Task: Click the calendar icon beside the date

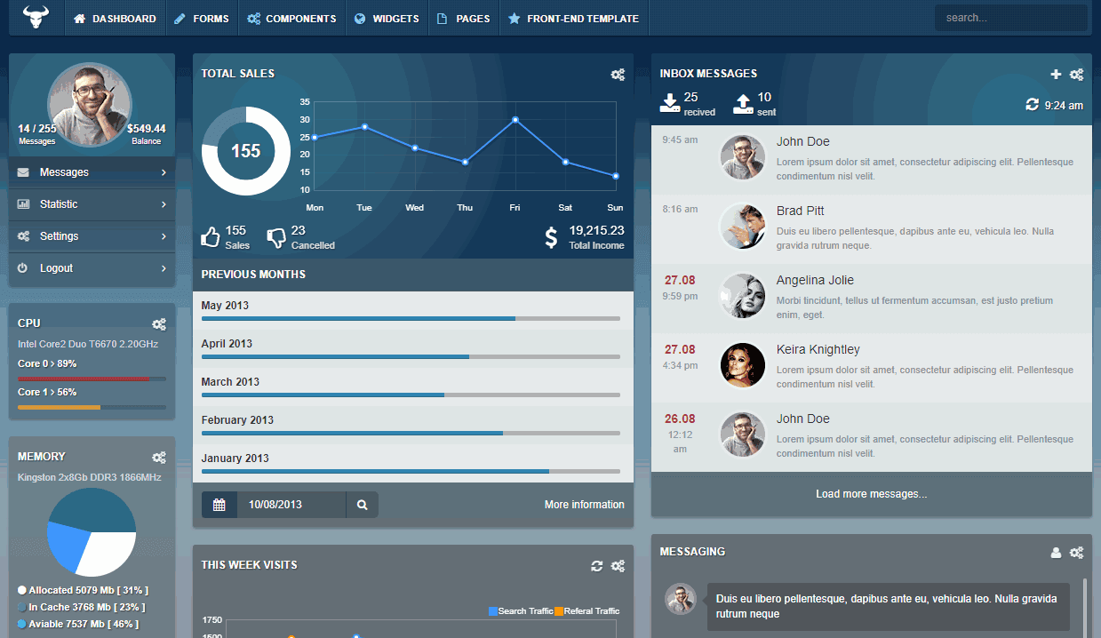Action: [x=219, y=505]
